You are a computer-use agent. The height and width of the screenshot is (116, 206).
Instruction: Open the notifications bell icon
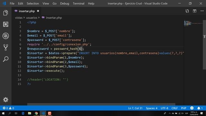click(x=200, y=108)
